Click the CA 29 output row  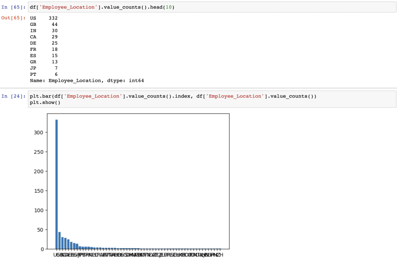tap(44, 37)
